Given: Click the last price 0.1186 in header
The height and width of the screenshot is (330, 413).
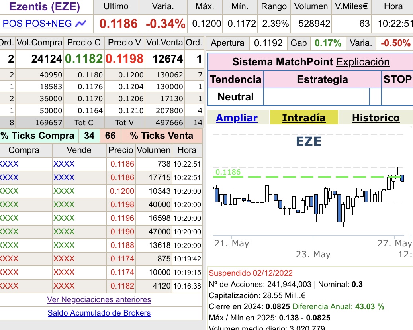Looking at the screenshot, I should [119, 24].
